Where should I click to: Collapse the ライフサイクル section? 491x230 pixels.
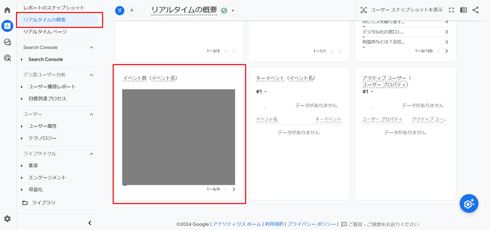tap(91, 154)
